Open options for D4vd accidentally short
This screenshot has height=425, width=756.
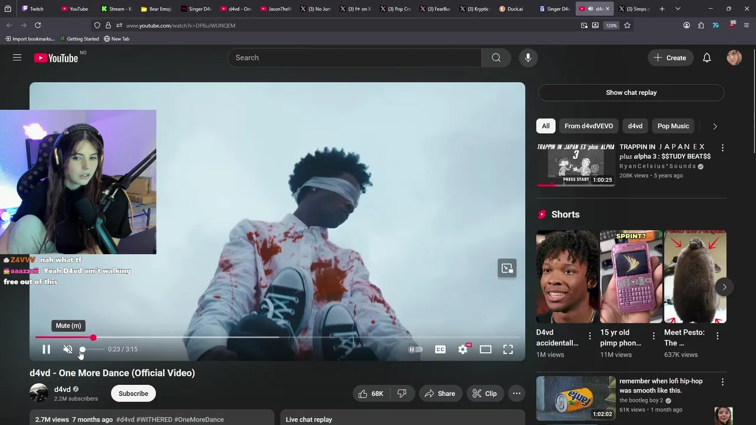click(589, 336)
